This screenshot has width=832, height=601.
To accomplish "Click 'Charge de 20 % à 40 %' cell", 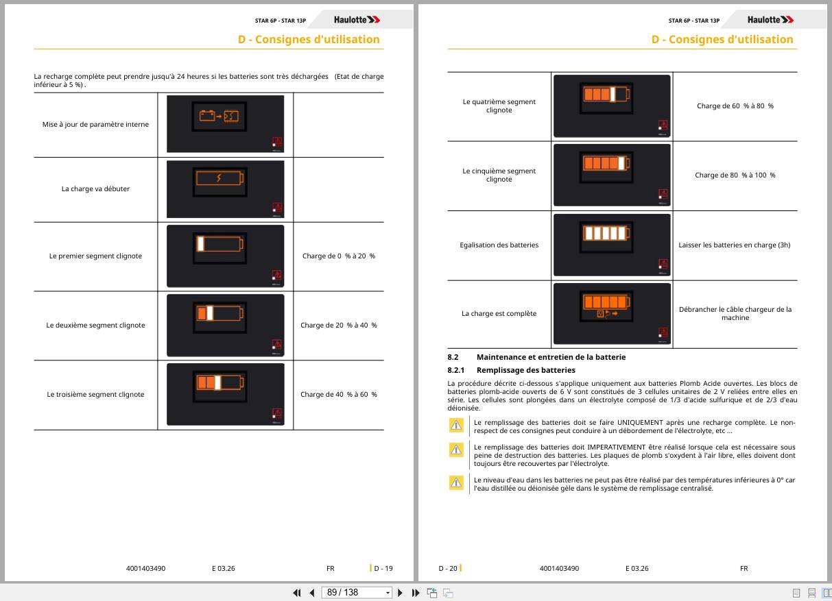I will [x=339, y=326].
